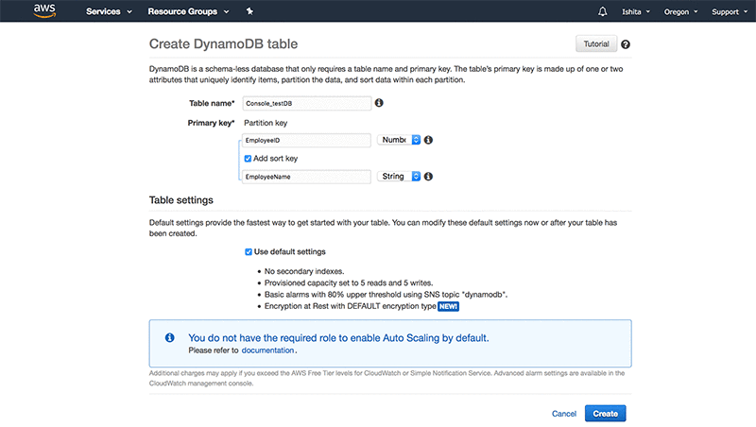Show info icon next to Table name
The height and width of the screenshot is (427, 756).
[379, 103]
